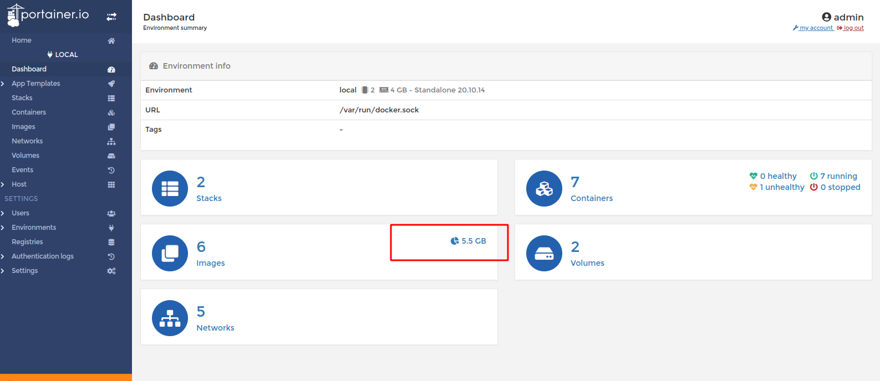
Task: Expand the Settings sidebar chevron
Action: 3,271
